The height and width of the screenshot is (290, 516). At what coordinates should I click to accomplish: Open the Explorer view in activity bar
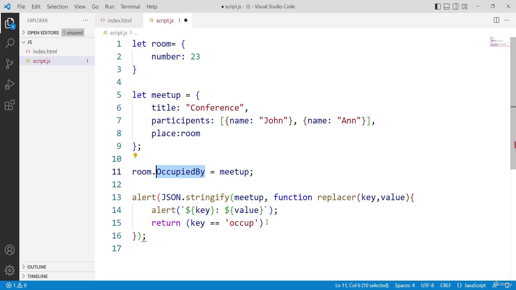pos(10,23)
